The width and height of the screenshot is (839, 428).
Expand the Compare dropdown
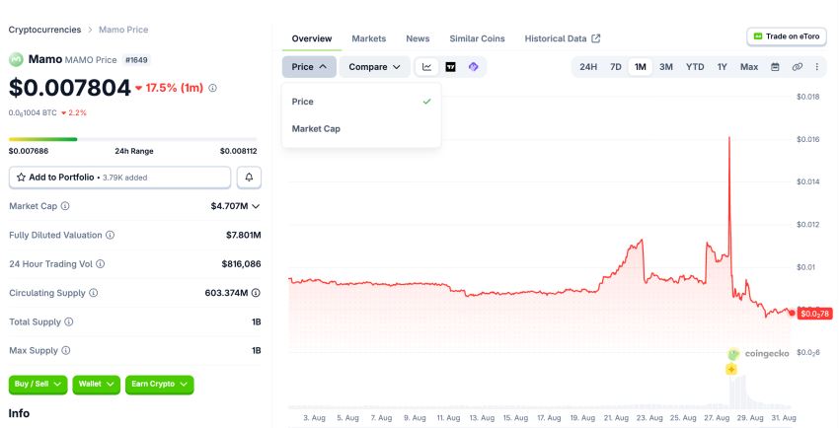click(374, 67)
